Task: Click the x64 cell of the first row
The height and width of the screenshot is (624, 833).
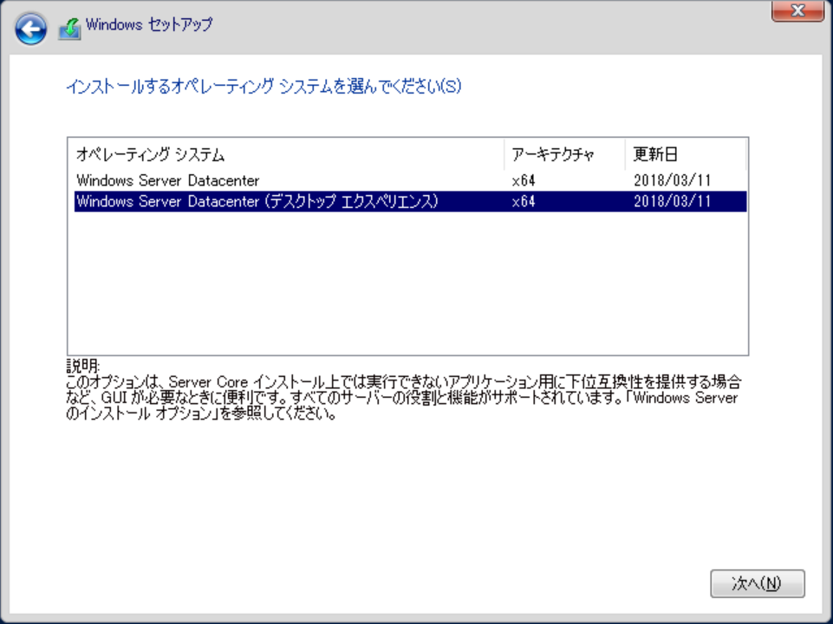Action: [524, 180]
